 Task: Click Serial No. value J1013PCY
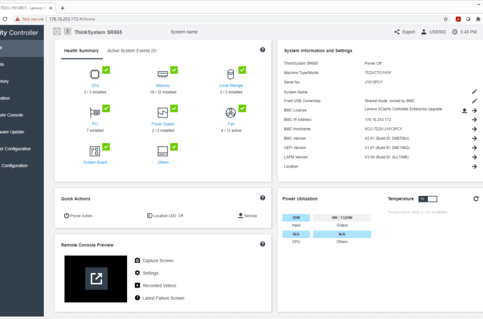tap(373, 82)
